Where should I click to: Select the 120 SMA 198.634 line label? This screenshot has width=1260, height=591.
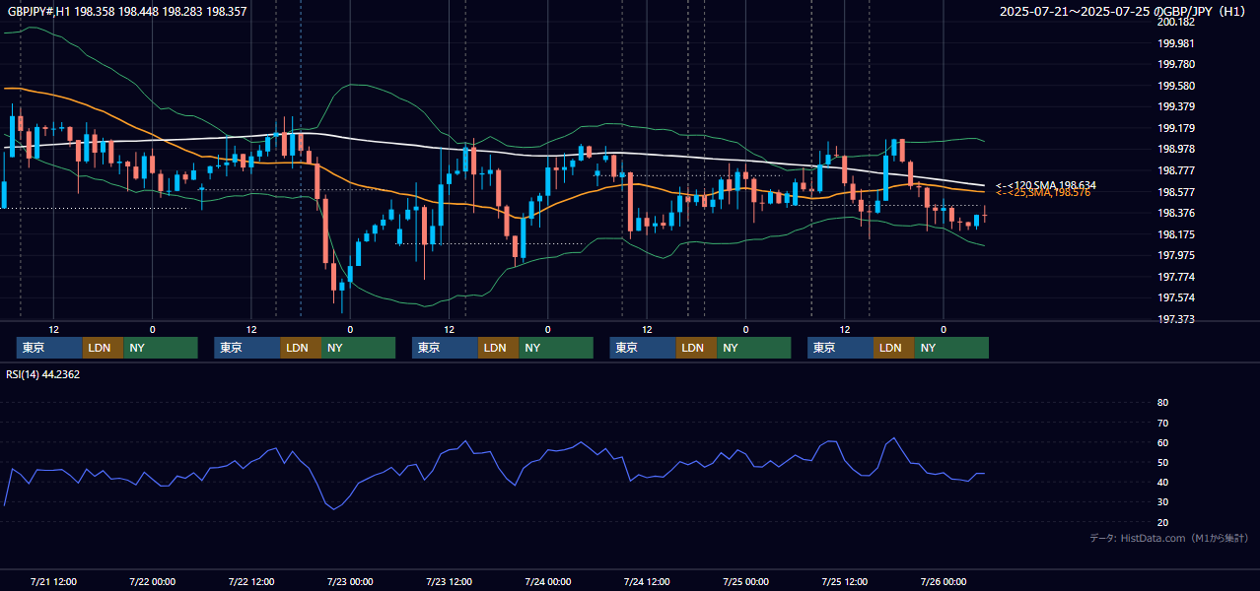click(x=1046, y=185)
